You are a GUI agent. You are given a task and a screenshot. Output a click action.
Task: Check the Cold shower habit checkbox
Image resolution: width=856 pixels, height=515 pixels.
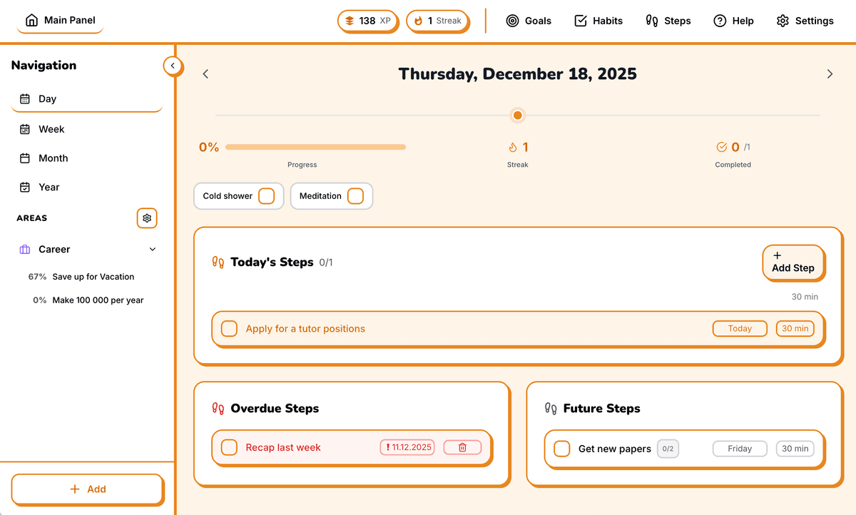266,196
